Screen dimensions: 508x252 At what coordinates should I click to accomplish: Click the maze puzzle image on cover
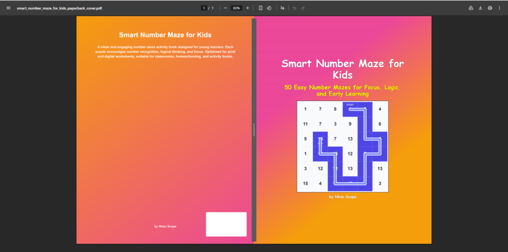(342, 146)
